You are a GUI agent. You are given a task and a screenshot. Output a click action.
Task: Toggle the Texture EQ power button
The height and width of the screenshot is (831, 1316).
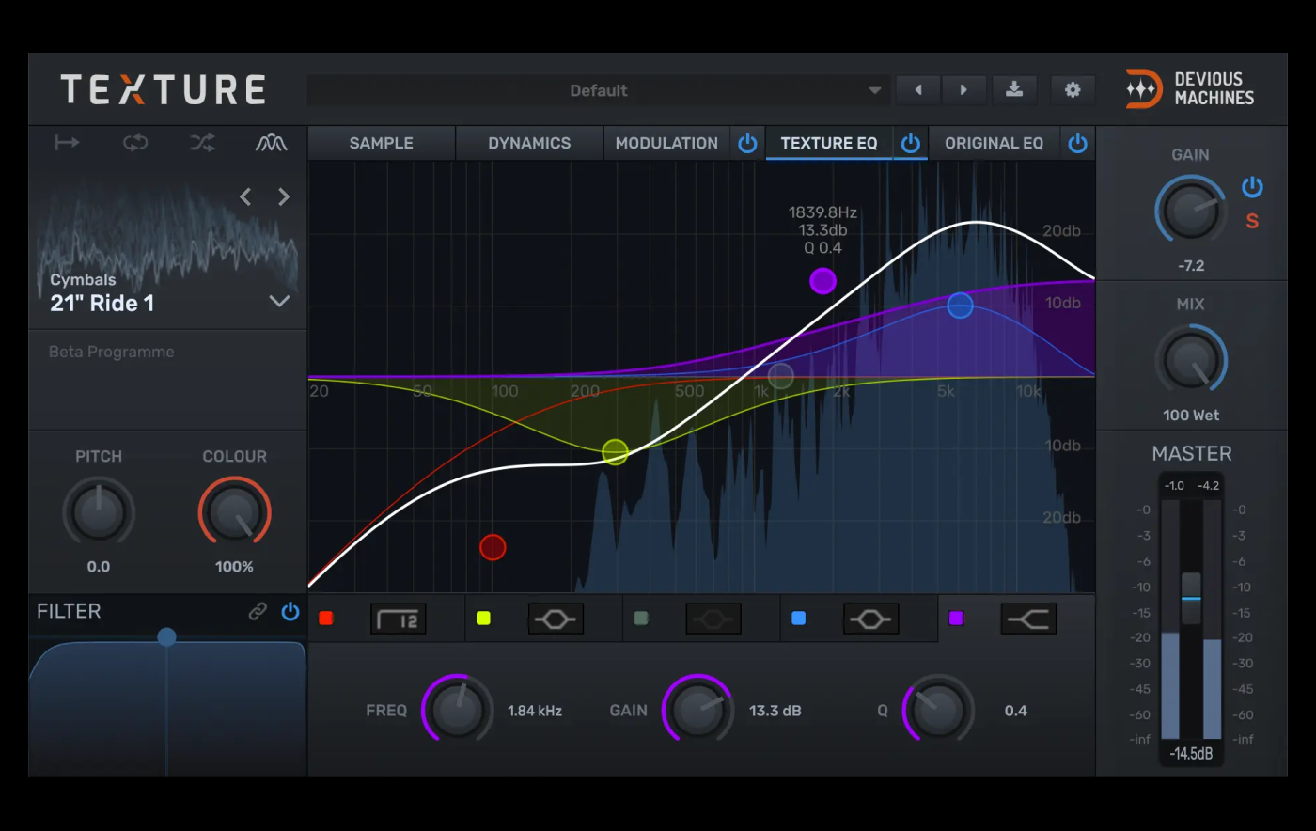(x=910, y=143)
